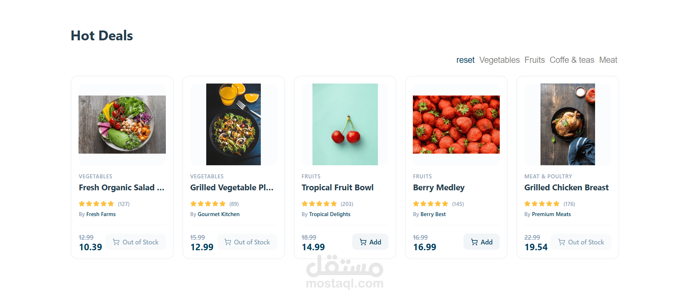The height and width of the screenshot is (296, 690).
Task: Switch to the Meat filter
Action: point(608,60)
